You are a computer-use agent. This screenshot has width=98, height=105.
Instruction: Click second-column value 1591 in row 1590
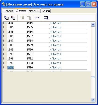30,54
